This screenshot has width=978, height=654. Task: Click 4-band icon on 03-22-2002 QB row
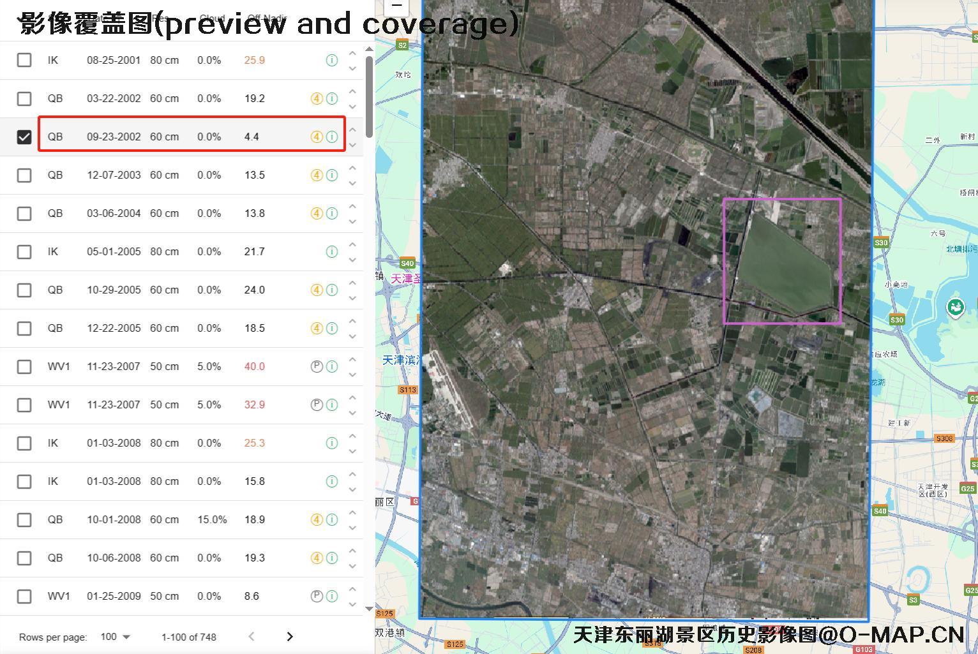click(317, 98)
